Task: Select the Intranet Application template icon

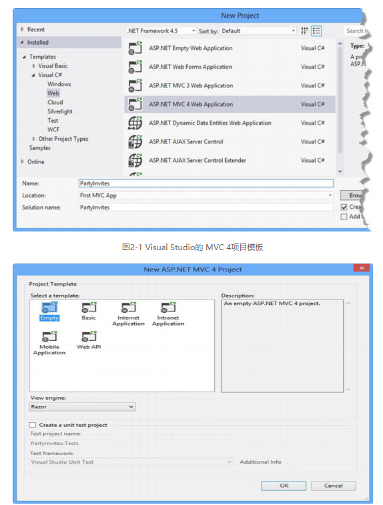Action: point(168,308)
